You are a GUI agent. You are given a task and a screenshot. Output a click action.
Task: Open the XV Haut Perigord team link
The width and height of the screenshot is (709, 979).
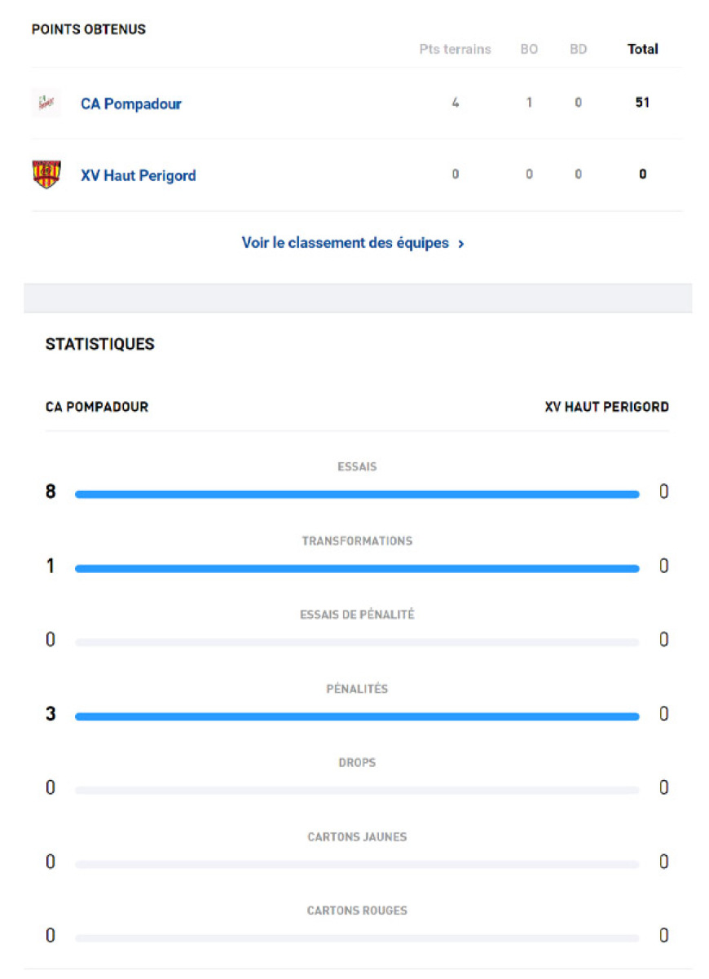[x=138, y=175]
